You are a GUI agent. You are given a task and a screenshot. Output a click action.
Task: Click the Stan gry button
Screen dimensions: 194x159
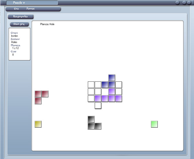click(x=19, y=24)
